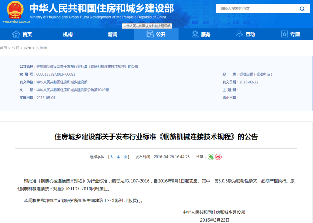Click the house icon beside 首页
Viewport: 313px width, 223px height.
[x=16, y=34]
